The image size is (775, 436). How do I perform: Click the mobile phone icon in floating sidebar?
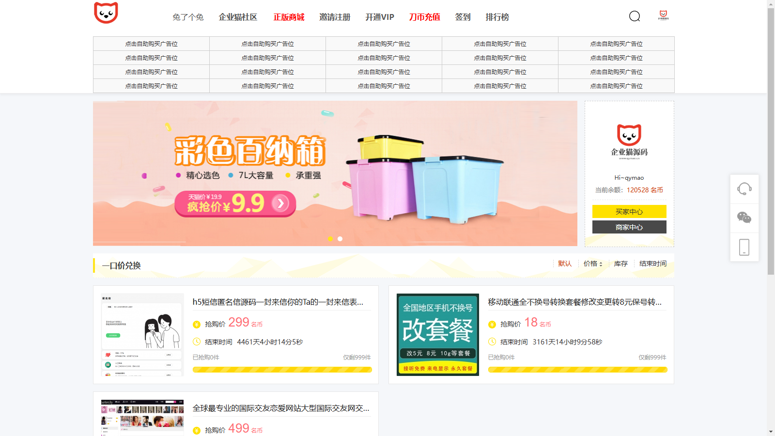(744, 247)
